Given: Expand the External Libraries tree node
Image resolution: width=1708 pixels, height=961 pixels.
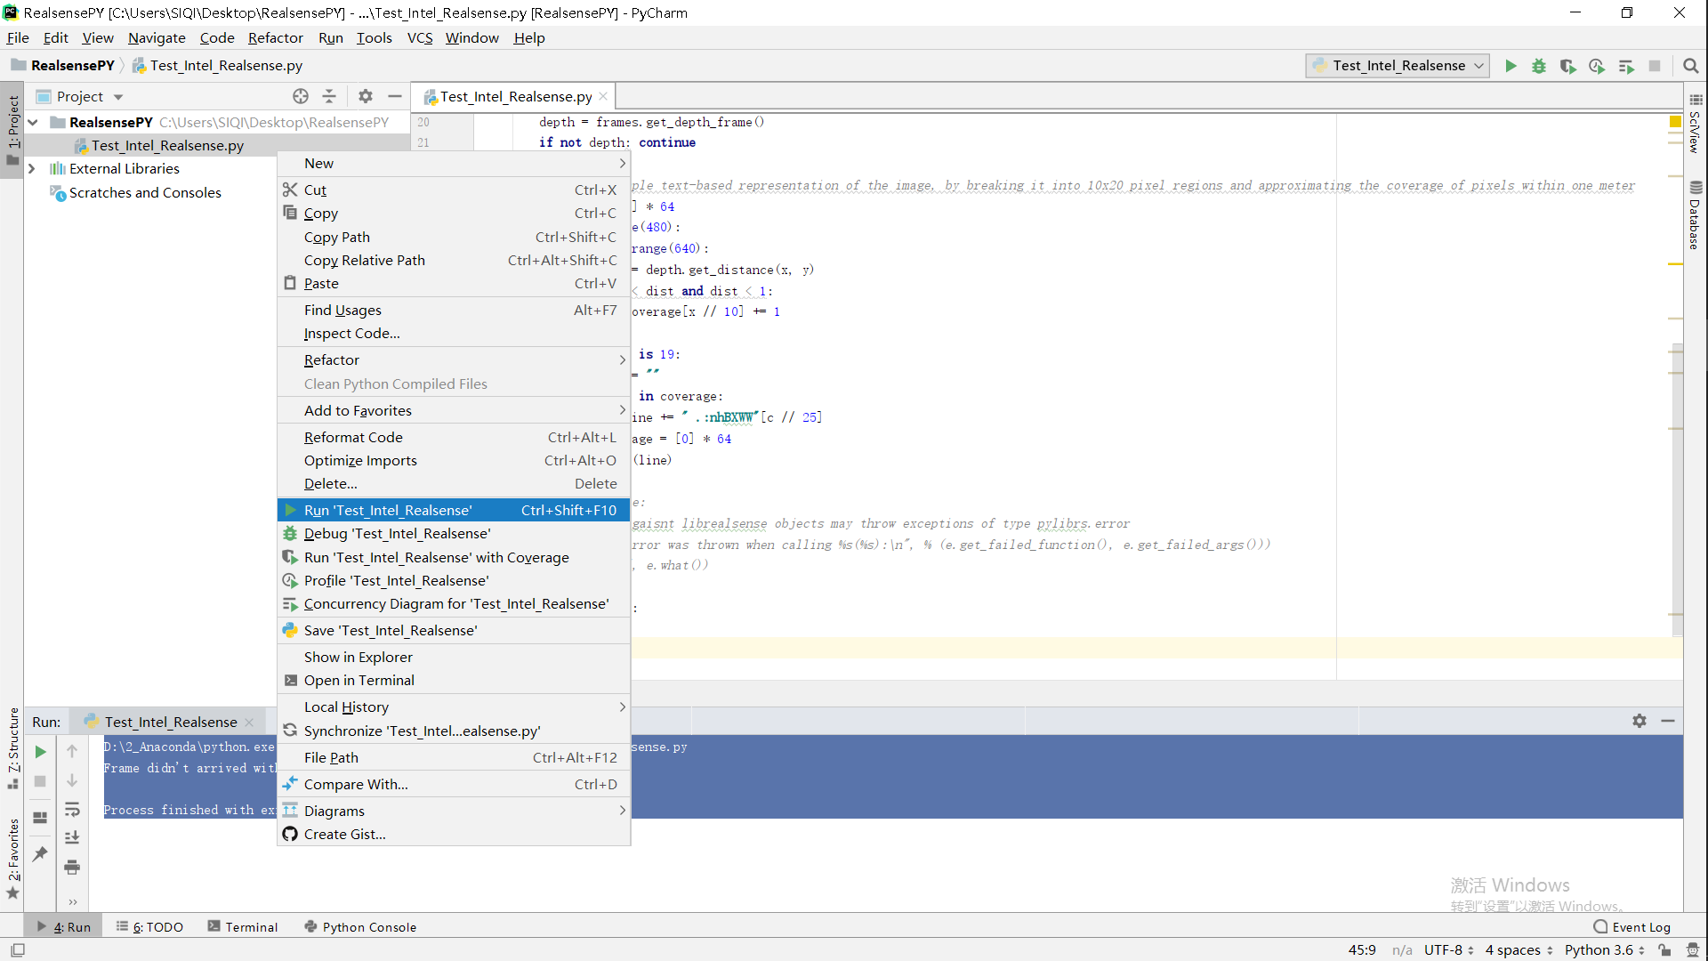Looking at the screenshot, I should [x=32, y=168].
